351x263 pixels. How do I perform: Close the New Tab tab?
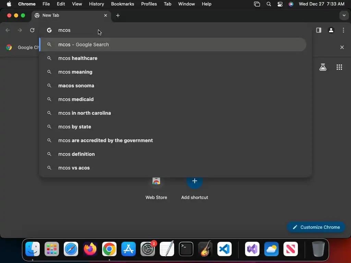[x=106, y=15]
